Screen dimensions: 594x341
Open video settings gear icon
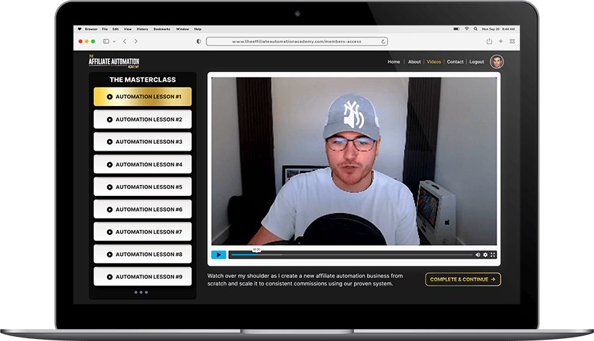pos(486,255)
